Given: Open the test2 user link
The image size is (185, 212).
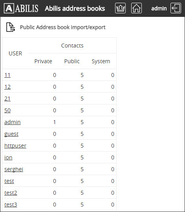Looking at the screenshot, I should point(11,193).
